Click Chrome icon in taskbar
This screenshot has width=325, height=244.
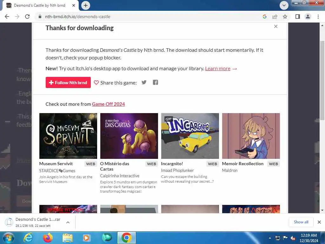127,238
